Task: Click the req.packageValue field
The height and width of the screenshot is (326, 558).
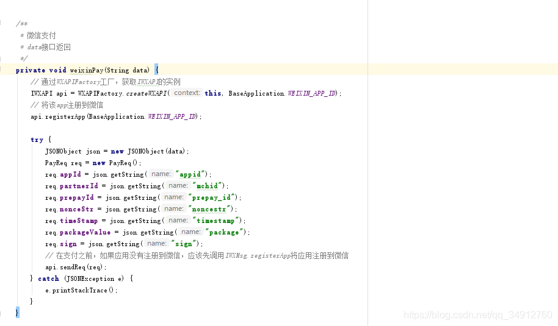Action: (78, 232)
